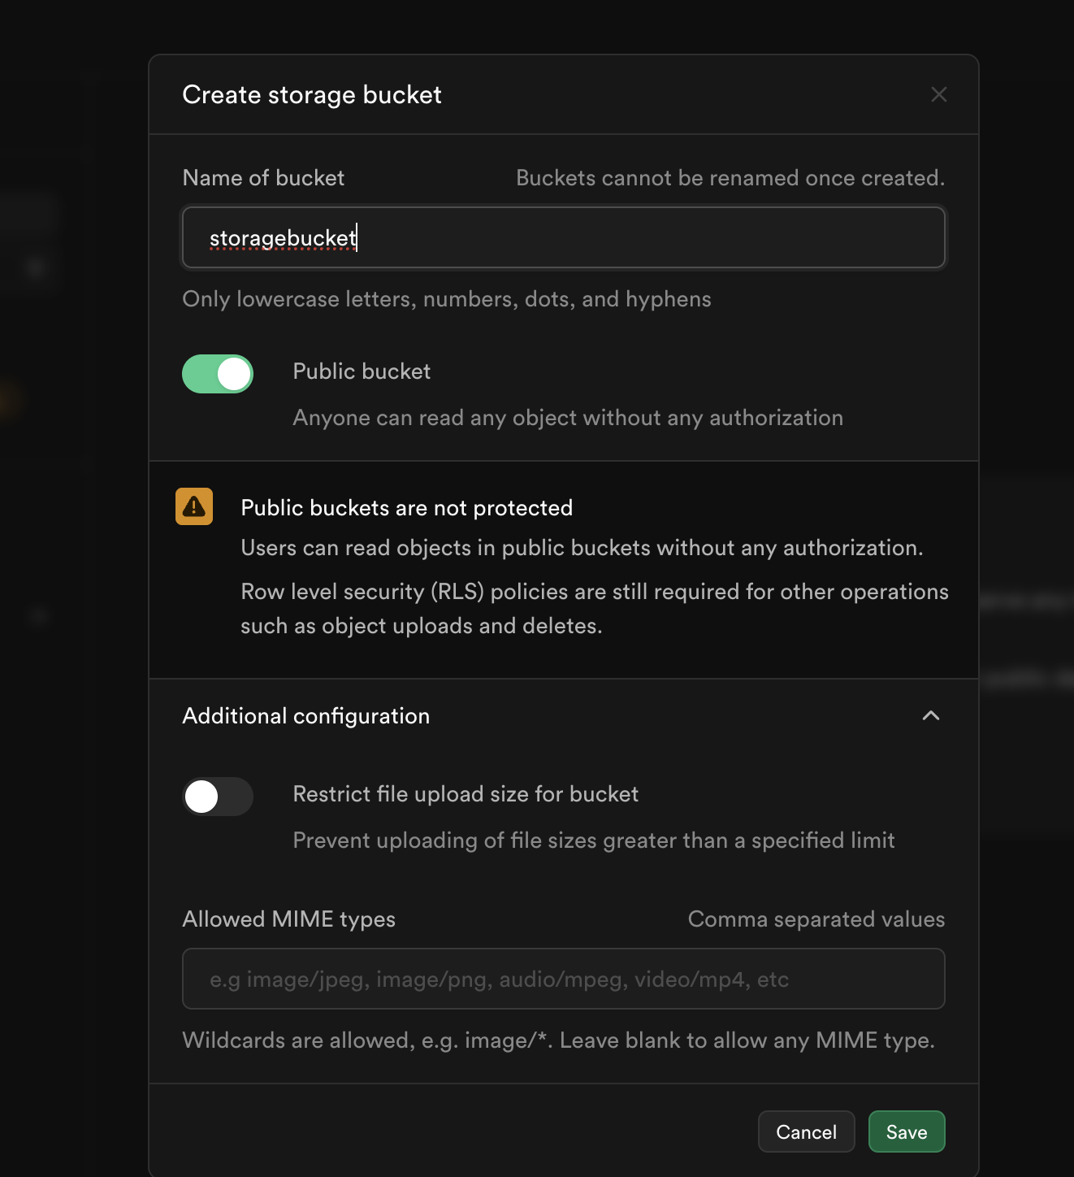Click Cancel to dismiss the dialog

tap(805, 1131)
